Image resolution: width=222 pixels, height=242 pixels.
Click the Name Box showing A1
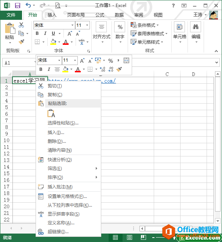point(18,63)
